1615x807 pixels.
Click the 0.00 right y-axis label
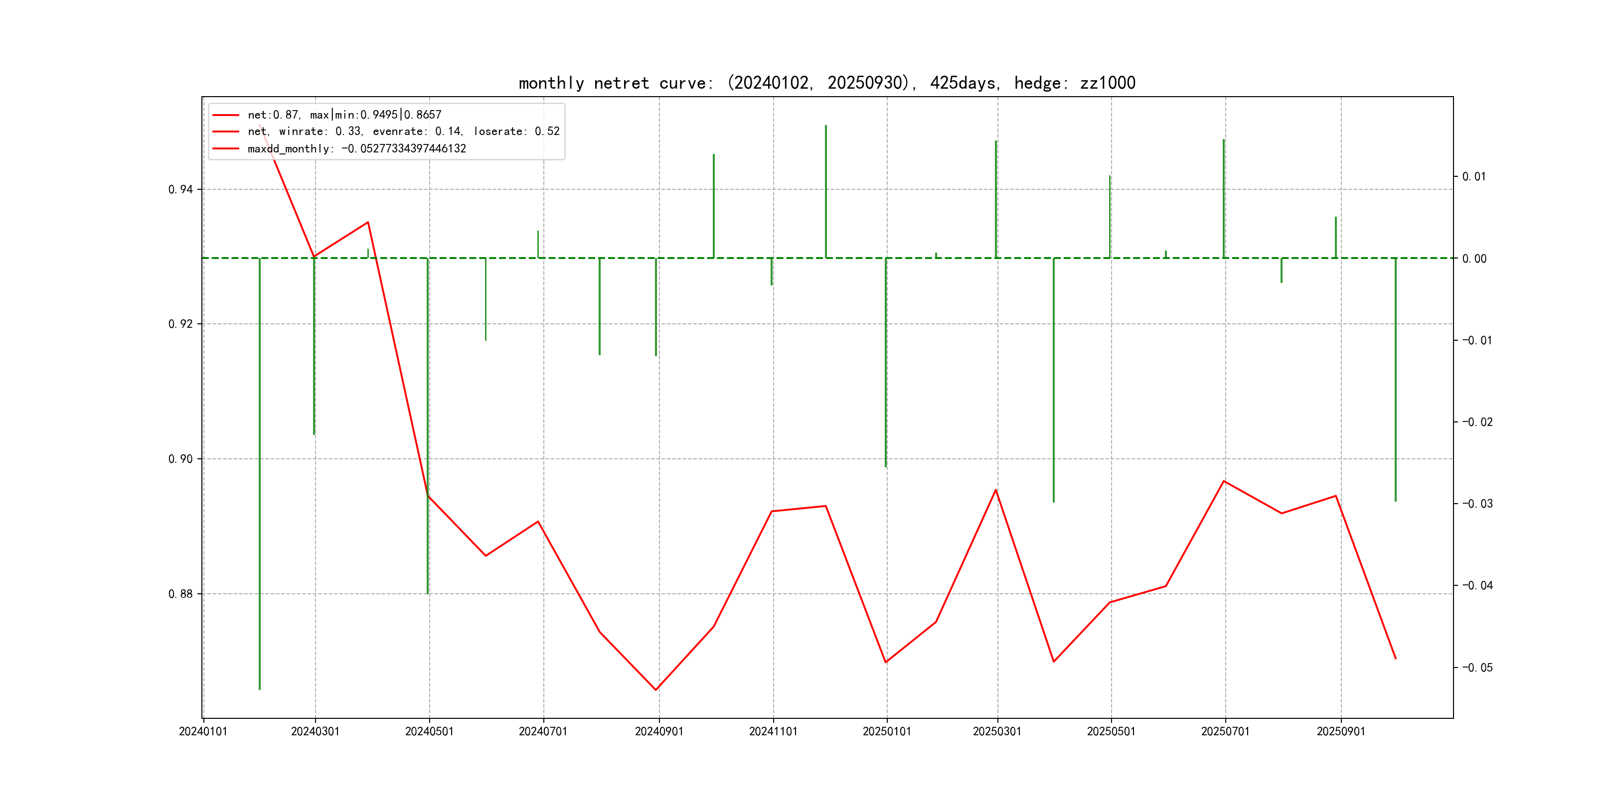[1474, 259]
